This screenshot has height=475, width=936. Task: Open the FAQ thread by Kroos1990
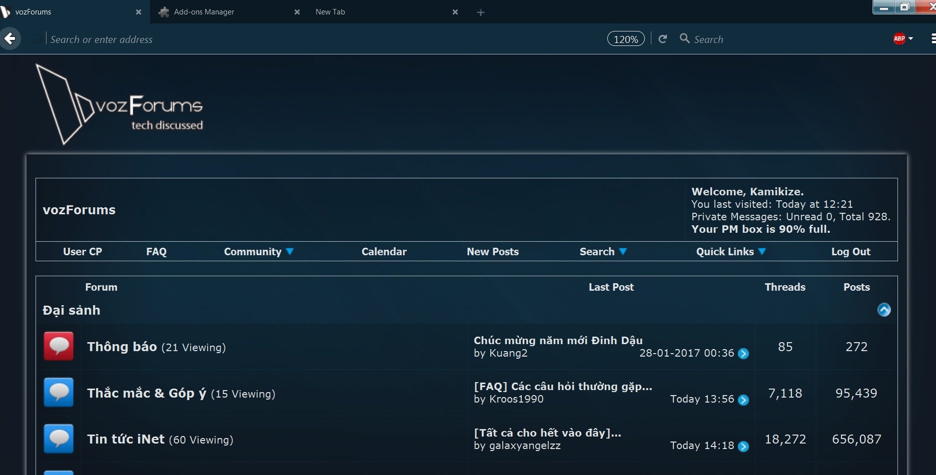(x=562, y=386)
